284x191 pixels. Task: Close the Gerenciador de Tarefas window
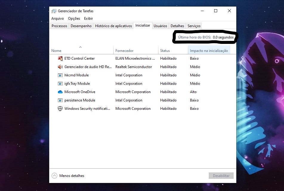(x=229, y=11)
